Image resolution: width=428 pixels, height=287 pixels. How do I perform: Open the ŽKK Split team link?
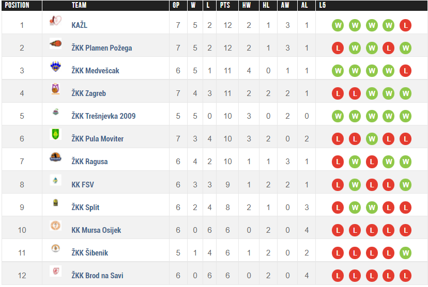[x=85, y=208]
